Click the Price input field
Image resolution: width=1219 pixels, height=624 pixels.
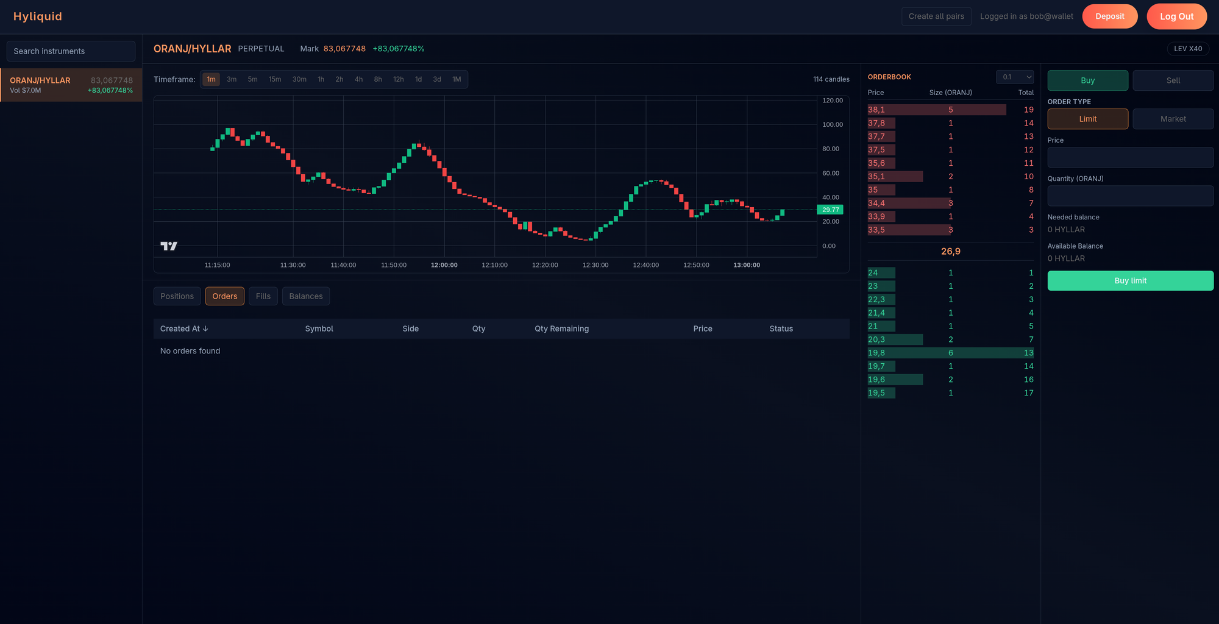coord(1130,157)
